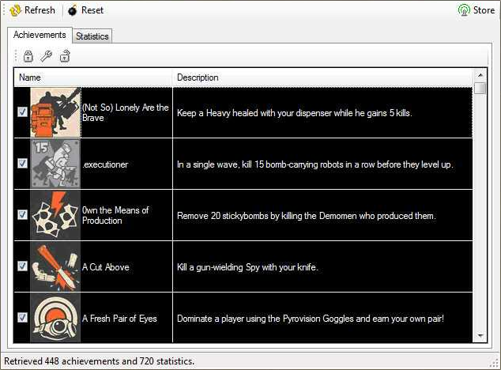Click the A Fresh Pair of Eyes goggles icon
The image size is (501, 370).
point(55,318)
